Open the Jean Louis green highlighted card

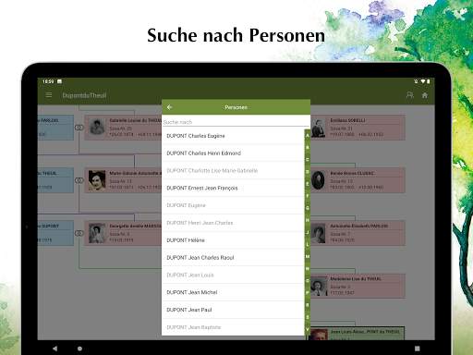pyautogui.click(x=357, y=334)
